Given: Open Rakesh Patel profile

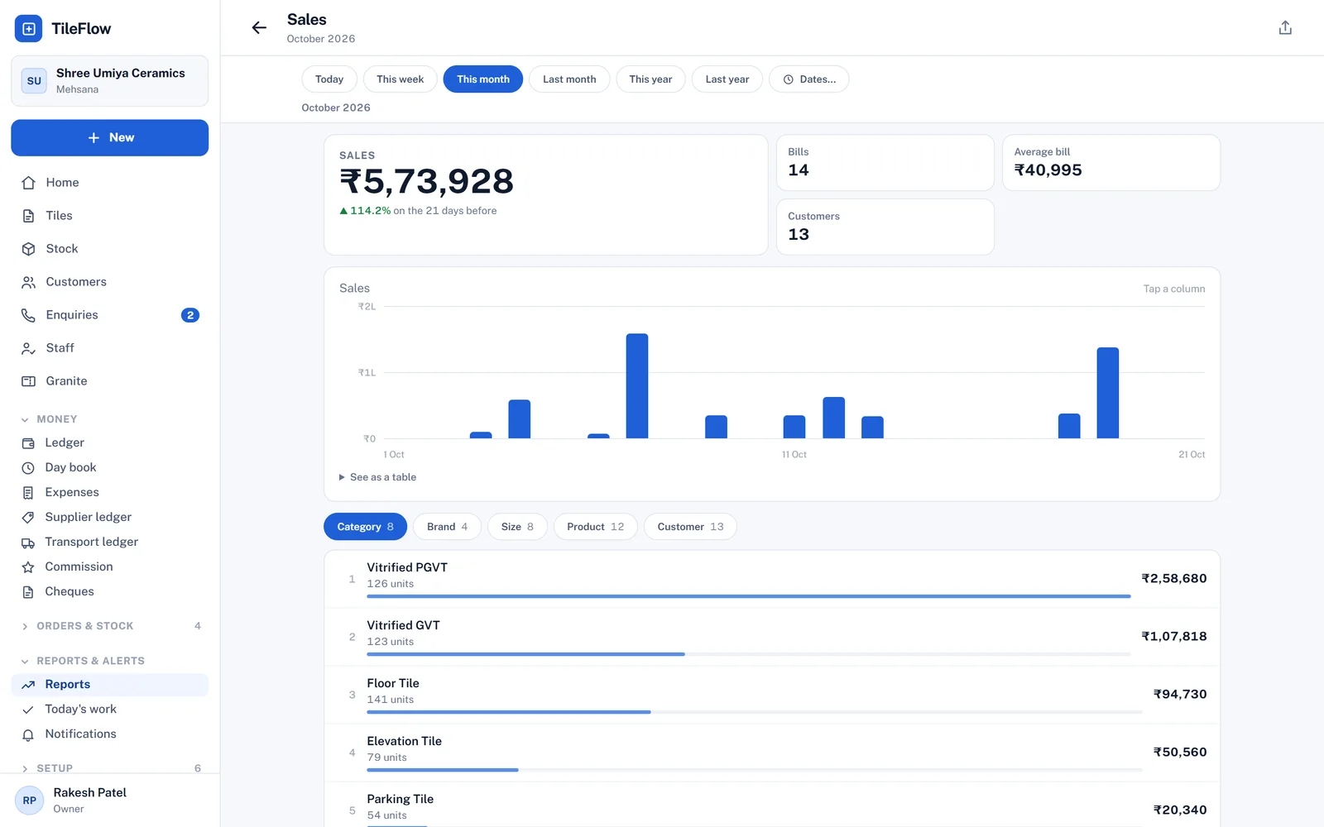Looking at the screenshot, I should pyautogui.click(x=110, y=801).
